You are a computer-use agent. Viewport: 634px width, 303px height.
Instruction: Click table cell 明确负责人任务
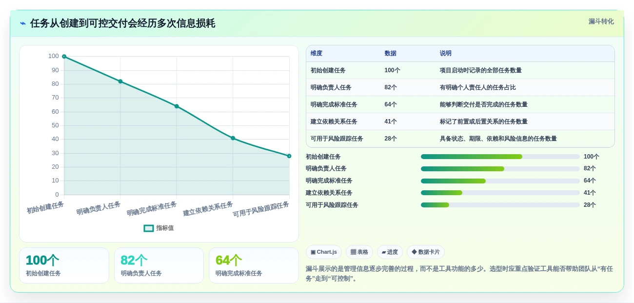[x=331, y=87]
